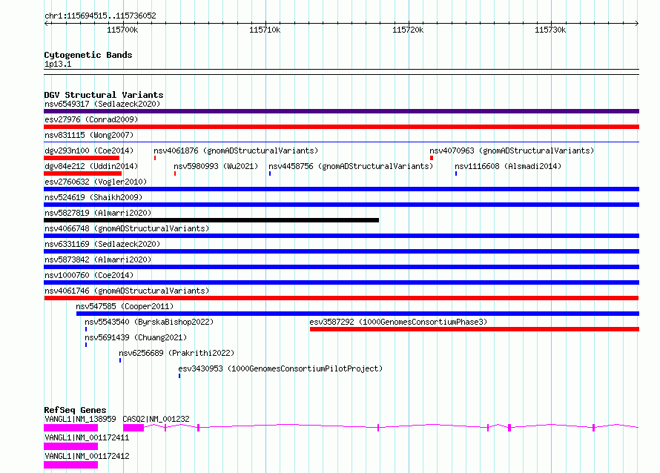Click the ruler's left arrow
Screen dimensions: 660x473
pyautogui.click(x=47, y=23)
